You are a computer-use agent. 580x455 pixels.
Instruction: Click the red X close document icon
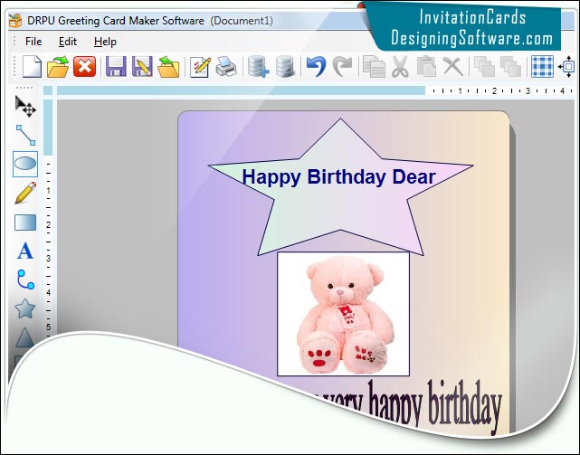84,66
